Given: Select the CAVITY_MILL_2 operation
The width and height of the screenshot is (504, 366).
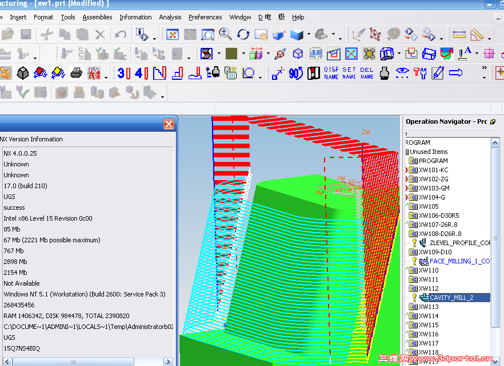Looking at the screenshot, I should tap(451, 298).
